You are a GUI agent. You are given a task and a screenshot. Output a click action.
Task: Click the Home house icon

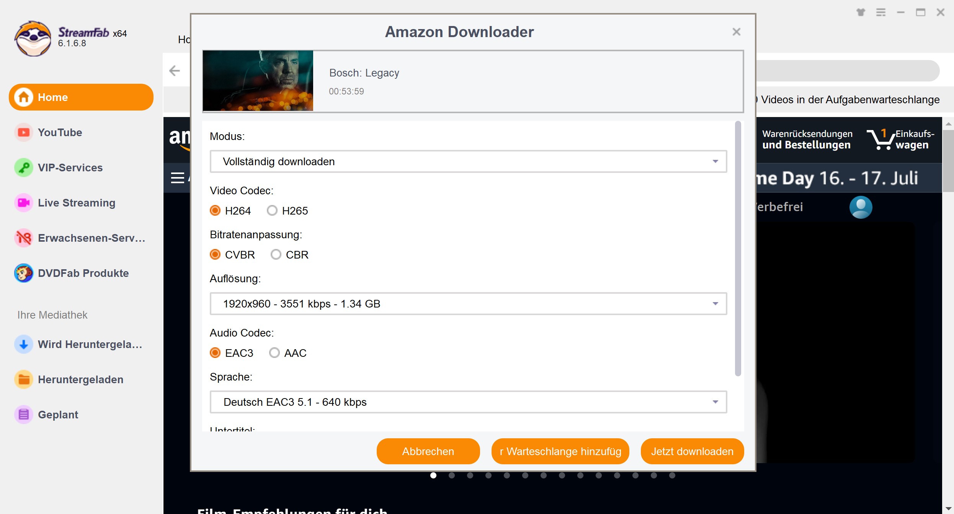24,97
